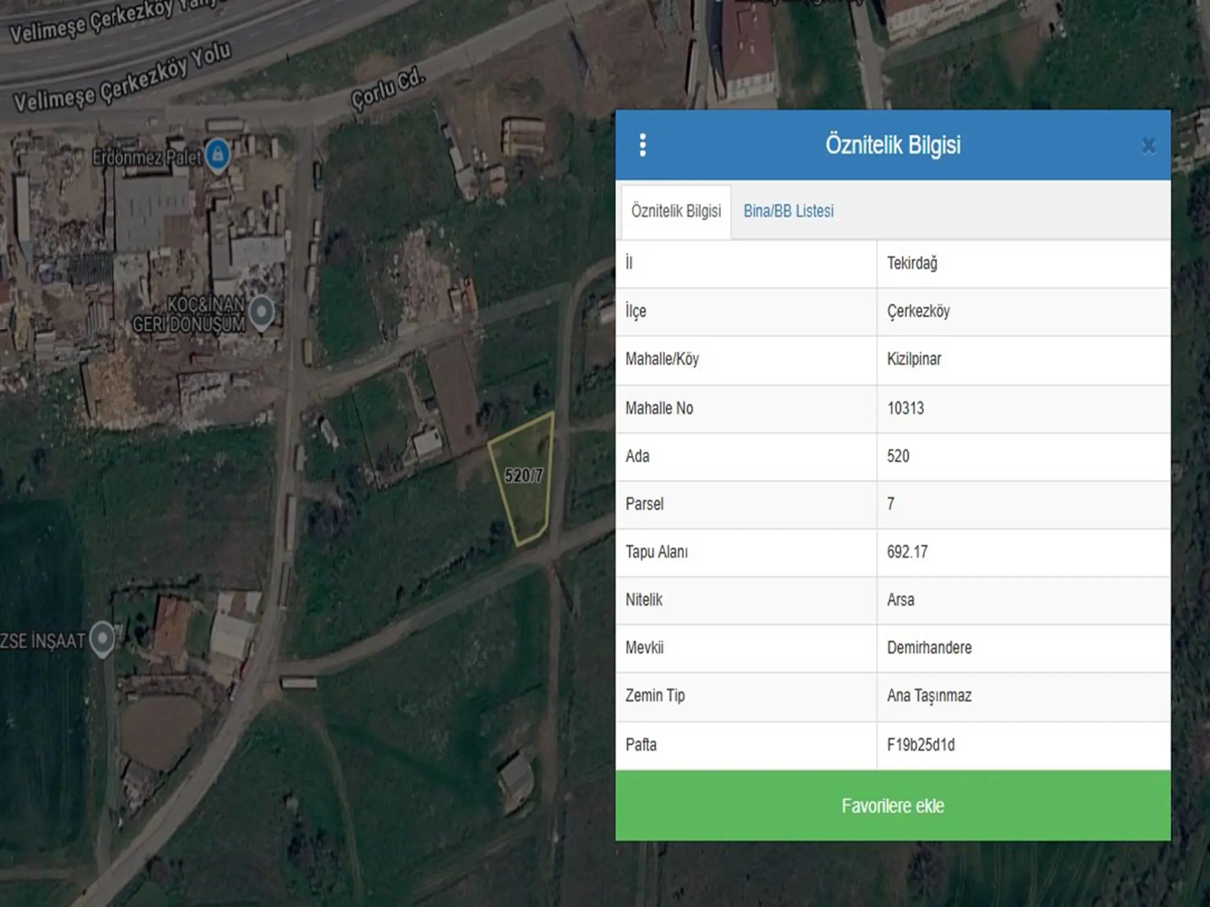Viewport: 1210px width, 907px height.
Task: Click the Zemin Tip field label
Action: pos(655,696)
